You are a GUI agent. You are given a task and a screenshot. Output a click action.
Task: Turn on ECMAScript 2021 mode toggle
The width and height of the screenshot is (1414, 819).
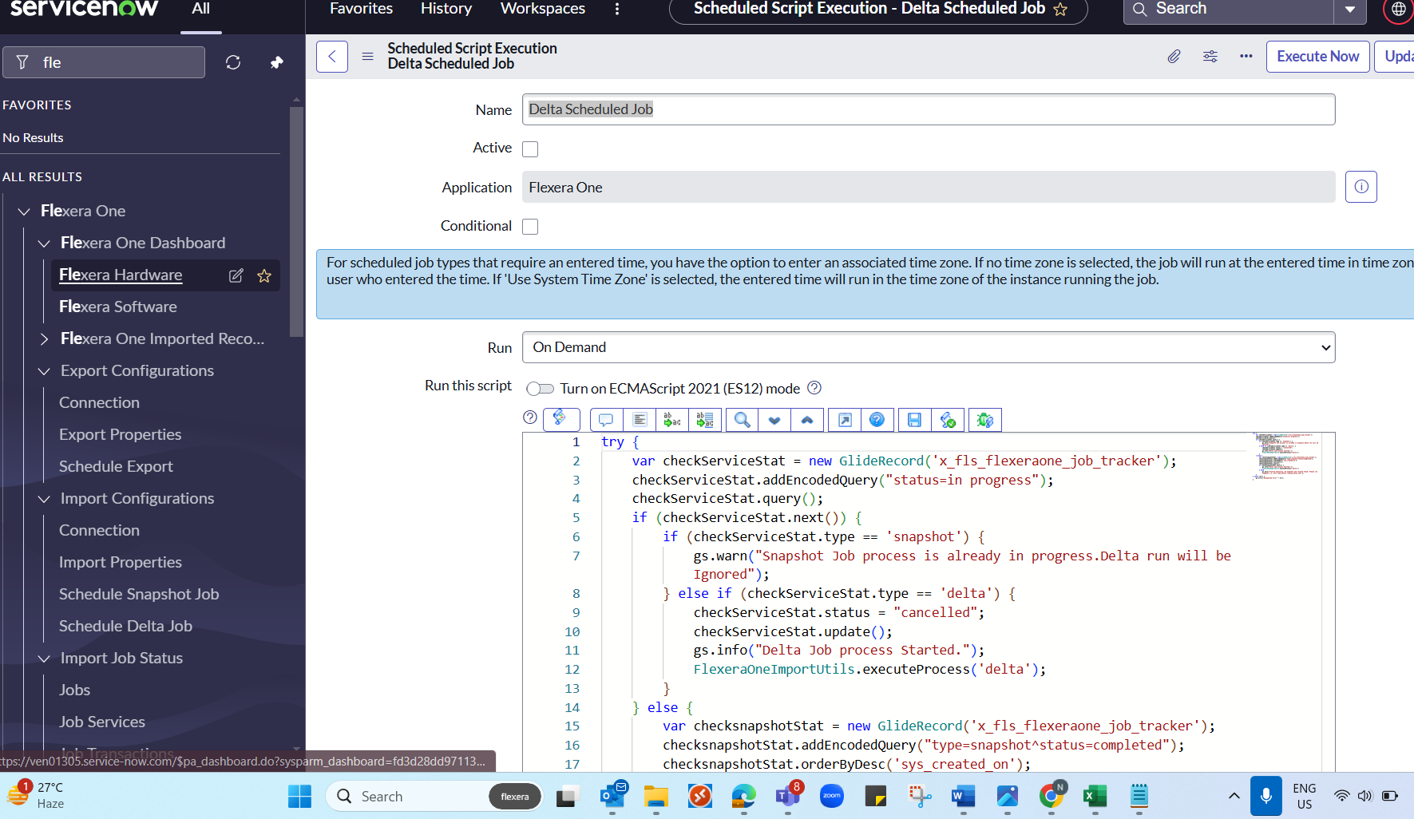(541, 389)
